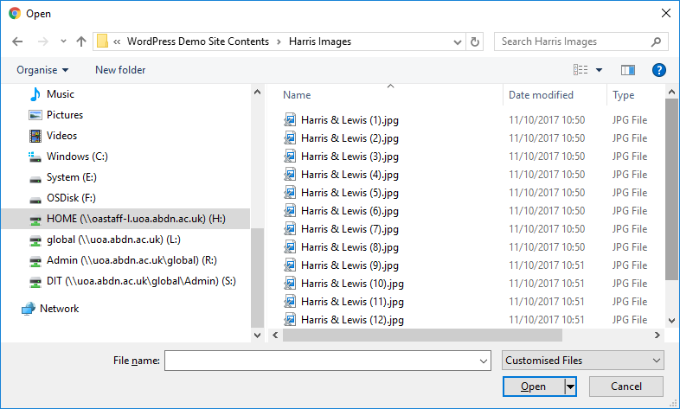Select the Music folder in sidebar

(60, 94)
